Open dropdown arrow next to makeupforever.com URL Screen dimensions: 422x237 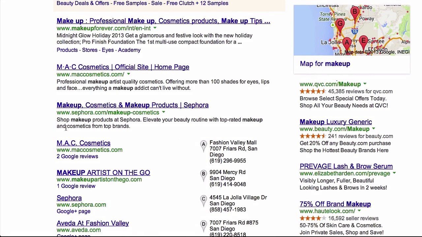pos(155,28)
